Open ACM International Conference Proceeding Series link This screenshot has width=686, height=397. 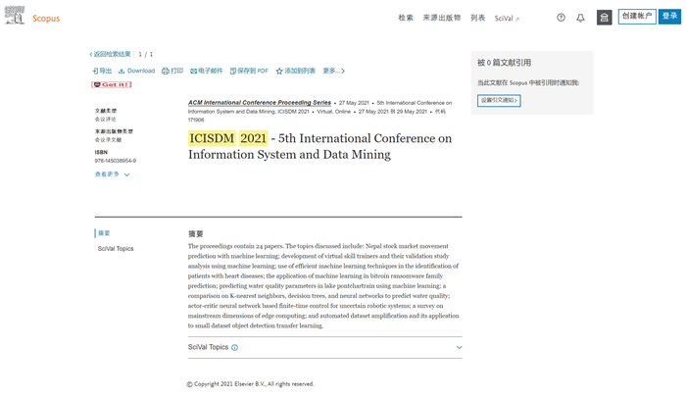click(x=260, y=102)
